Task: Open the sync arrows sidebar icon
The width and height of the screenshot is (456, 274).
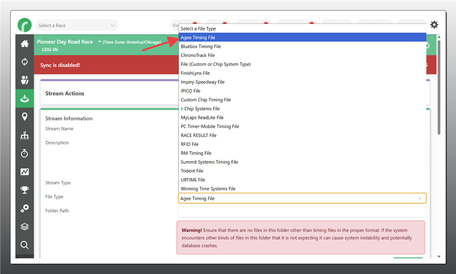Action: (25, 62)
